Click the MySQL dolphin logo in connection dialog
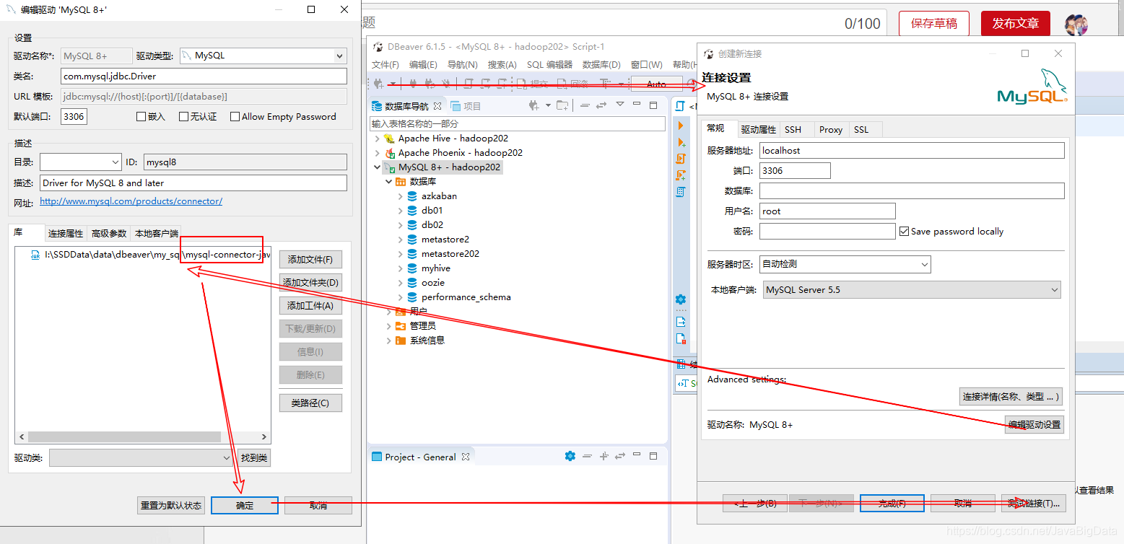Screen dimensions: 1124x544 coord(1032,87)
